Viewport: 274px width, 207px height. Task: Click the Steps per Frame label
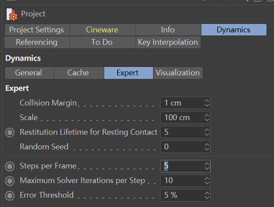coord(48,166)
